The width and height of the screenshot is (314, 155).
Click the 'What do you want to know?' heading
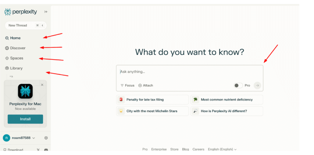click(190, 52)
